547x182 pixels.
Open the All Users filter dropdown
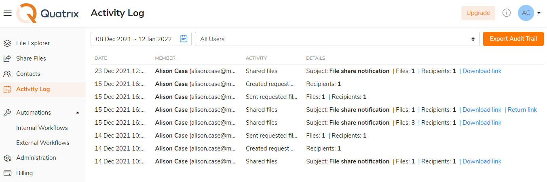click(337, 39)
